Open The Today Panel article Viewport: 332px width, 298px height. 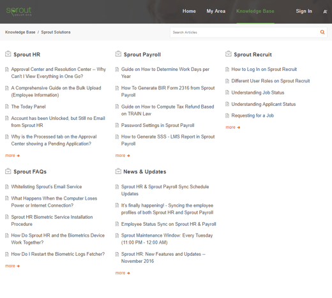tap(28, 107)
